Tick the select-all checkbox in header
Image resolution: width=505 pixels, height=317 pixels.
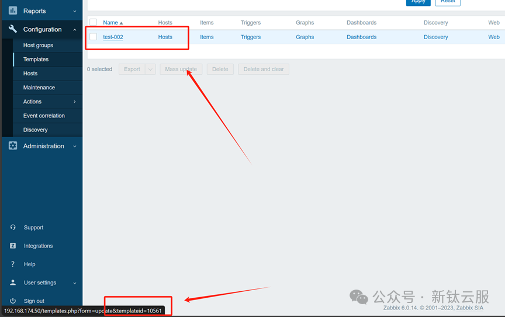(94, 22)
